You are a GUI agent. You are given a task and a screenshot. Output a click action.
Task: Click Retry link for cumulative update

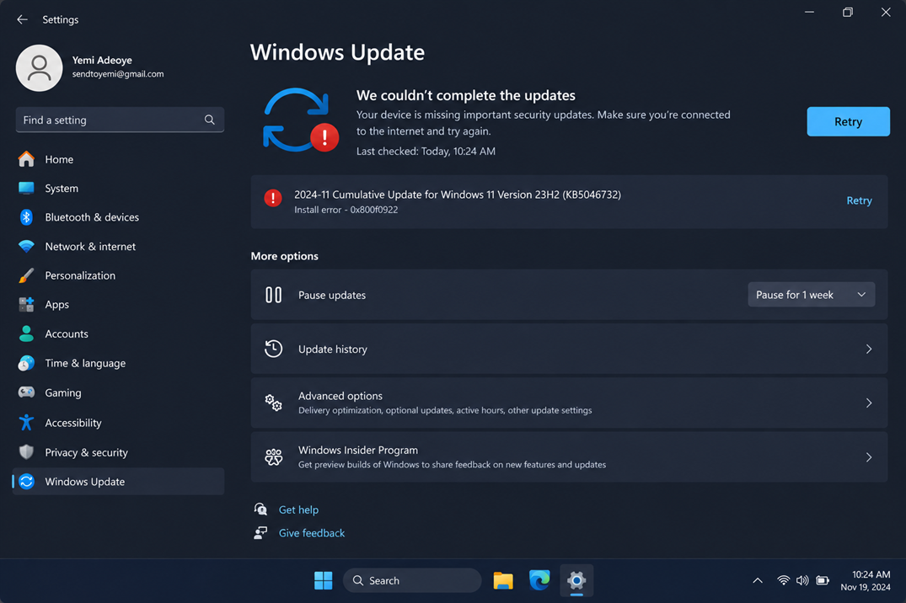click(x=859, y=200)
